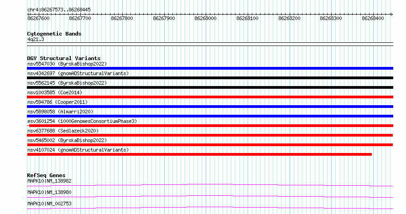Click the nsv4342697 (gnomADStructuralVariants) label
406x214 pixels.
click(78, 73)
